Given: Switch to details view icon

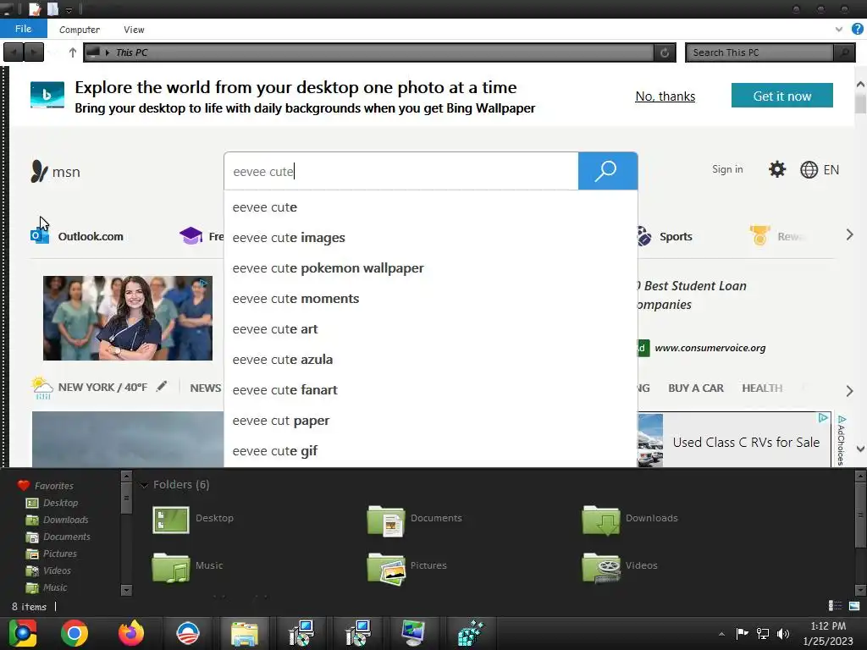Looking at the screenshot, I should (x=835, y=606).
